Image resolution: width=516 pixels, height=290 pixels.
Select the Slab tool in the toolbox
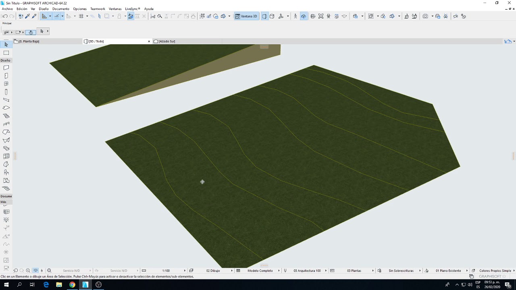click(x=6, y=108)
